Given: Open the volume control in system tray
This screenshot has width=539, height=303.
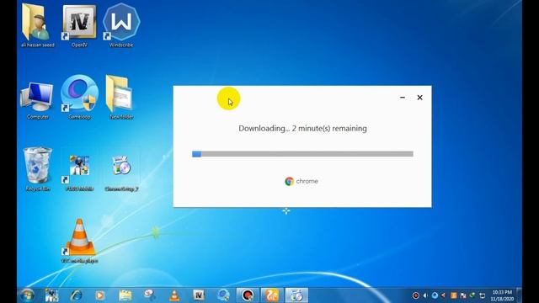Looking at the screenshot, I should [425, 295].
